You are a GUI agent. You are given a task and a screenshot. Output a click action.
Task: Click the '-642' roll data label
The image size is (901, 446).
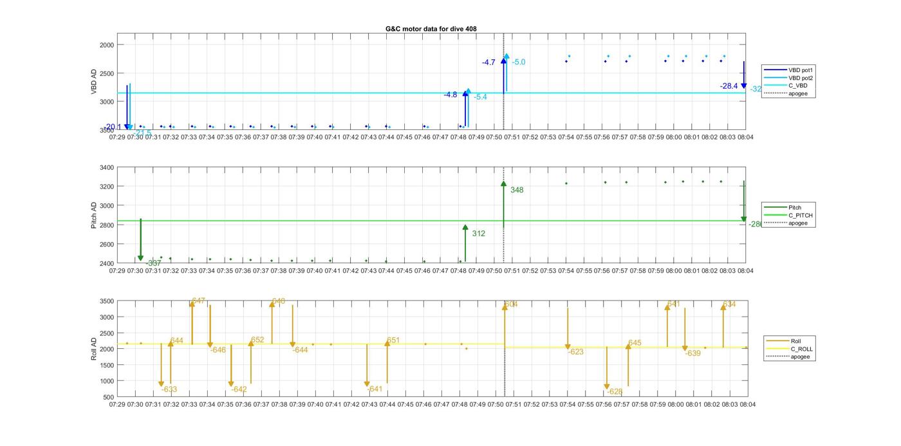click(239, 389)
